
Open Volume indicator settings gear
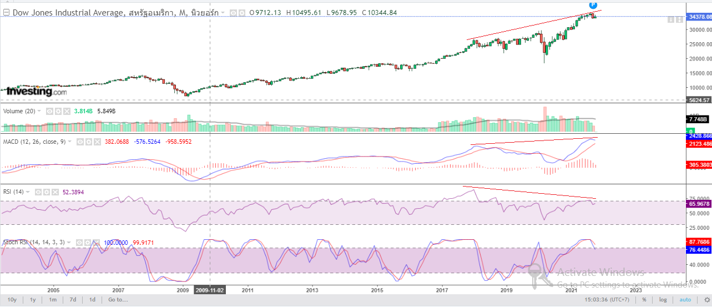point(58,111)
